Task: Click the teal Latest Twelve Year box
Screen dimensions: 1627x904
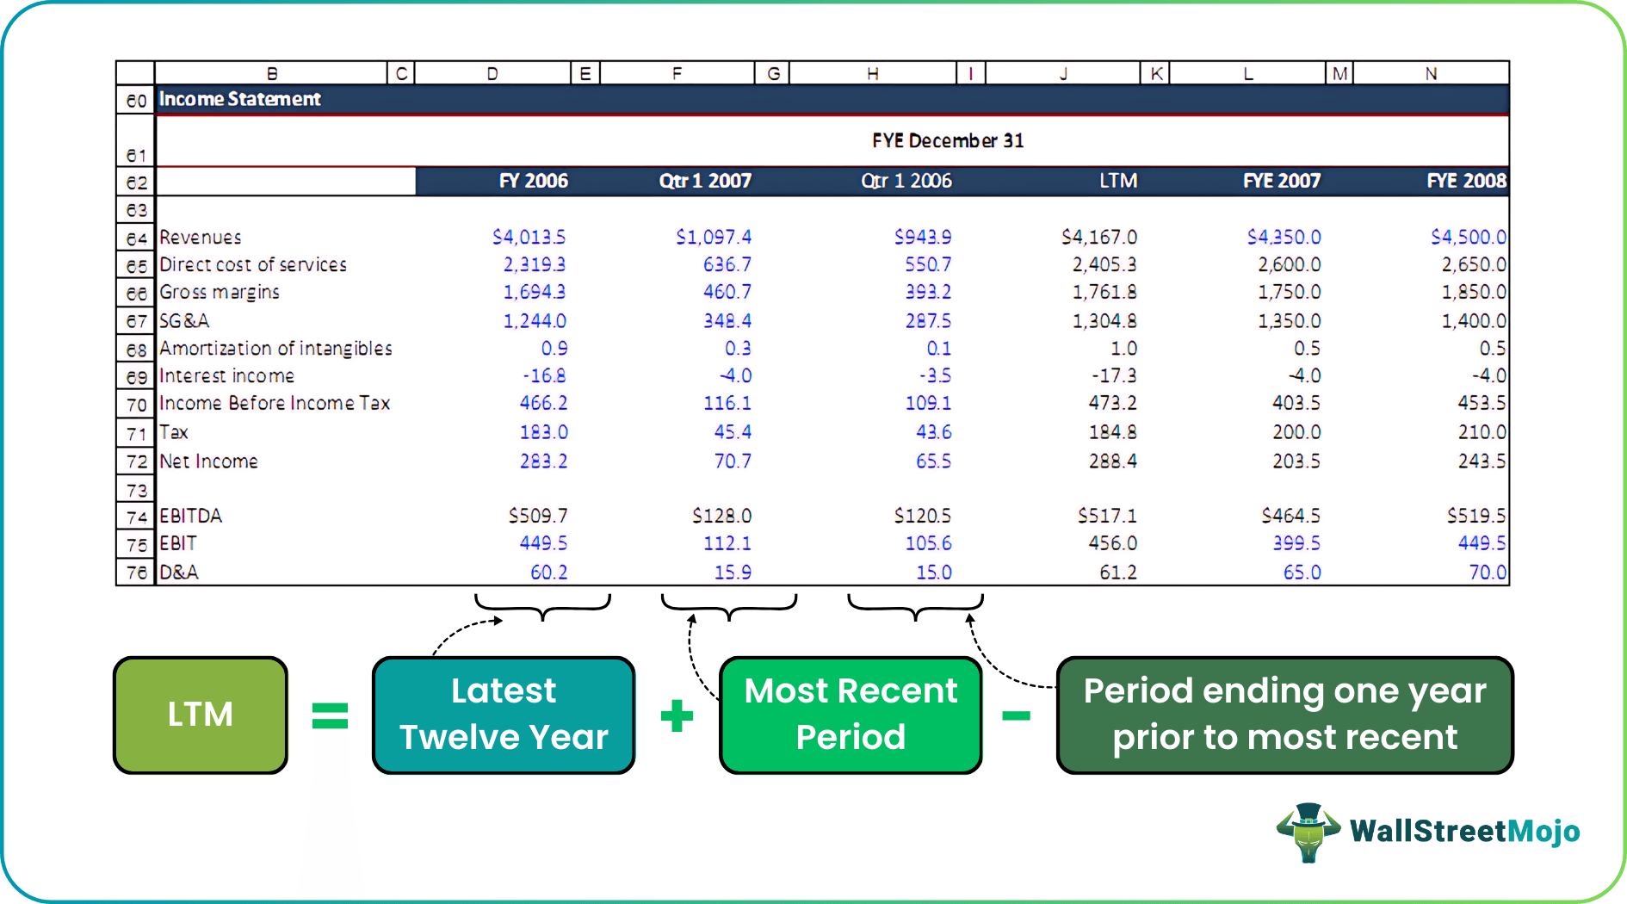Action: point(504,715)
